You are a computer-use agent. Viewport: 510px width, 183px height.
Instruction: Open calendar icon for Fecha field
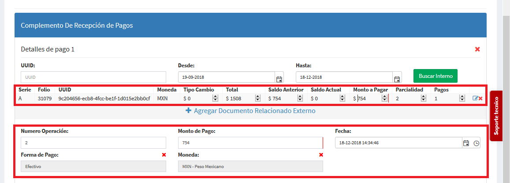[x=466, y=143]
